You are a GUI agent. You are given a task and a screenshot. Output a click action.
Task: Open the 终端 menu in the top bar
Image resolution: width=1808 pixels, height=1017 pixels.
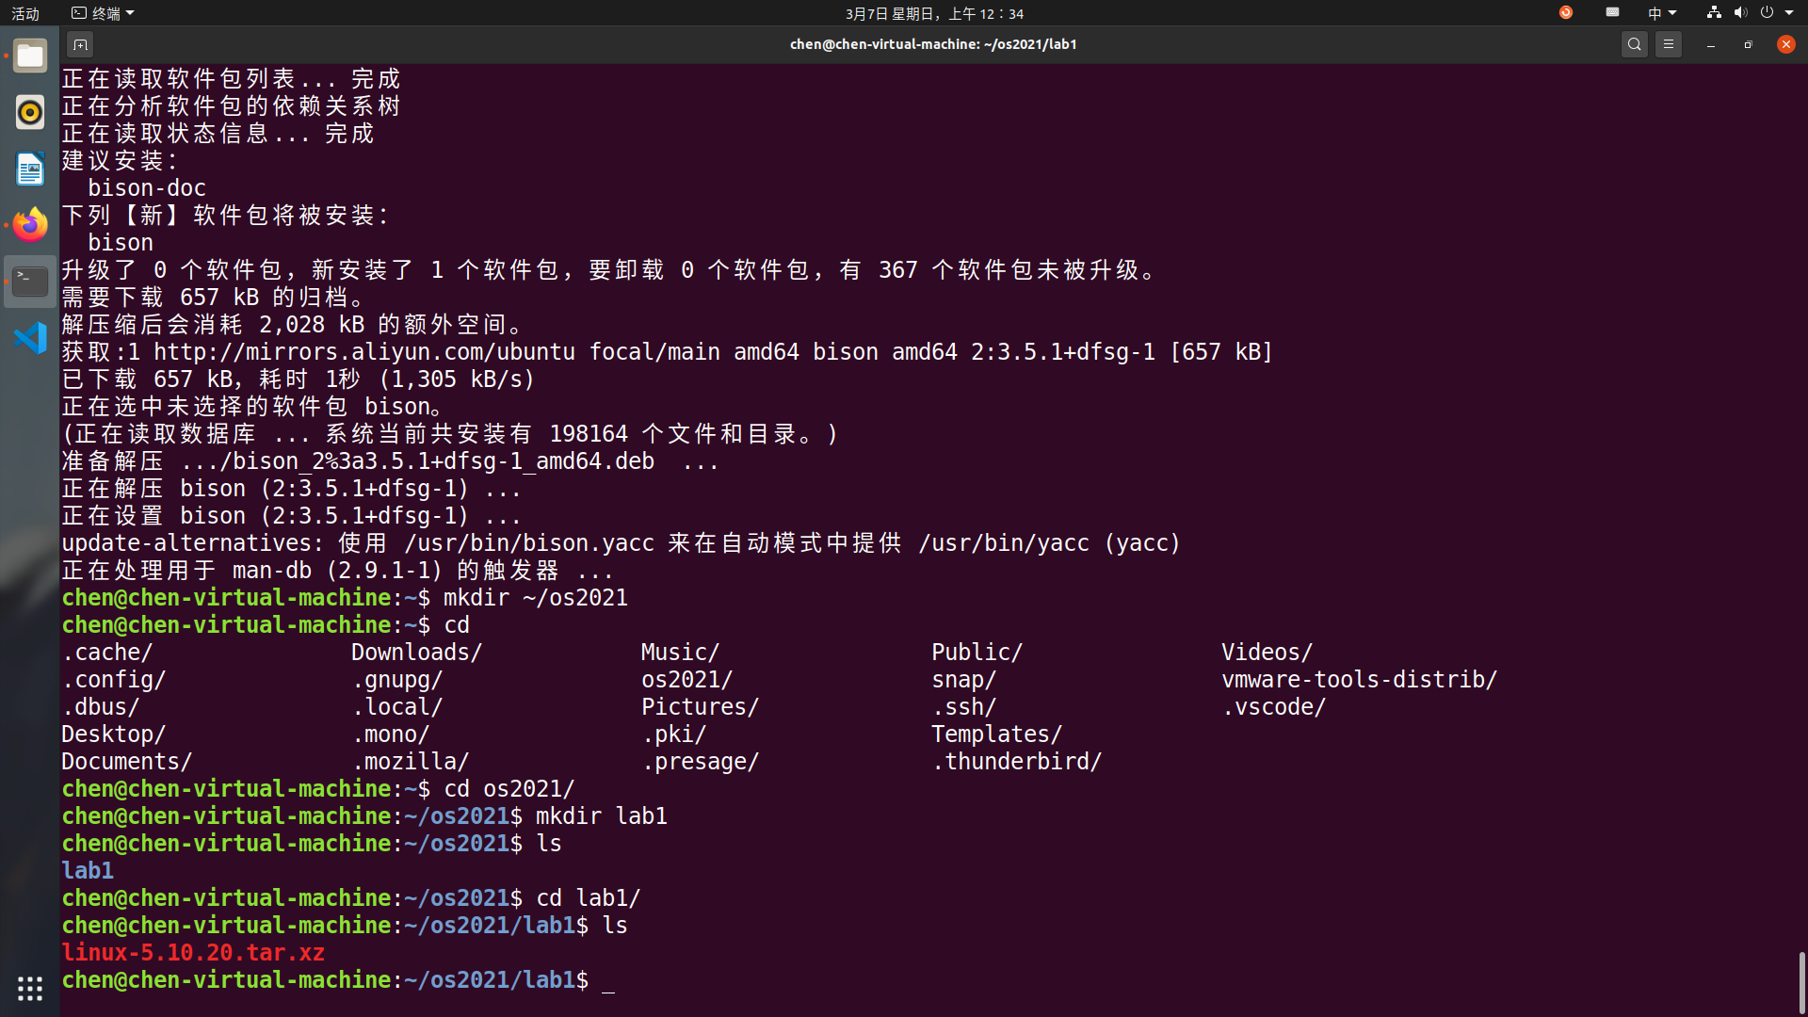(102, 13)
